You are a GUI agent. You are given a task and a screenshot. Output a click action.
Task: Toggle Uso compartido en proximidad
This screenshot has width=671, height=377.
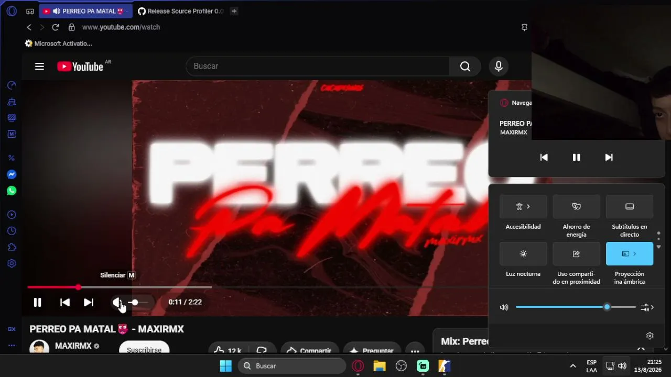pyautogui.click(x=577, y=253)
